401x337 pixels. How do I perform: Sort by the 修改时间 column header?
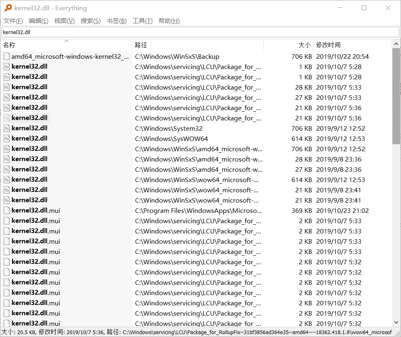pyautogui.click(x=352, y=45)
